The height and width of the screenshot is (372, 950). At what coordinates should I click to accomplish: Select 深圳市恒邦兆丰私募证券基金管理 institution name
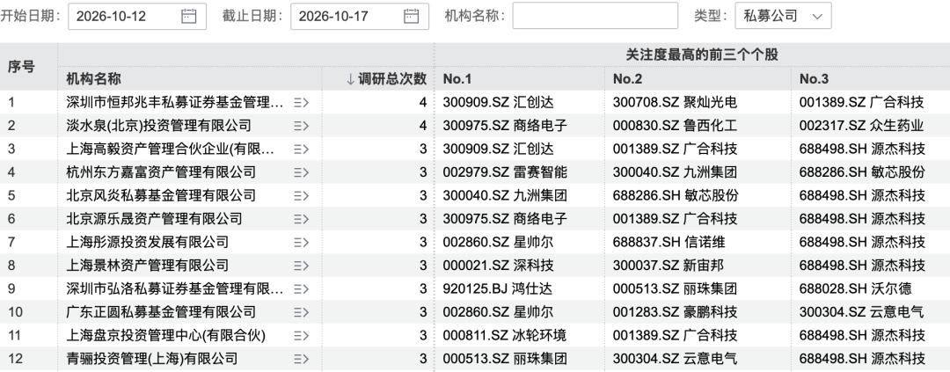tap(174, 103)
